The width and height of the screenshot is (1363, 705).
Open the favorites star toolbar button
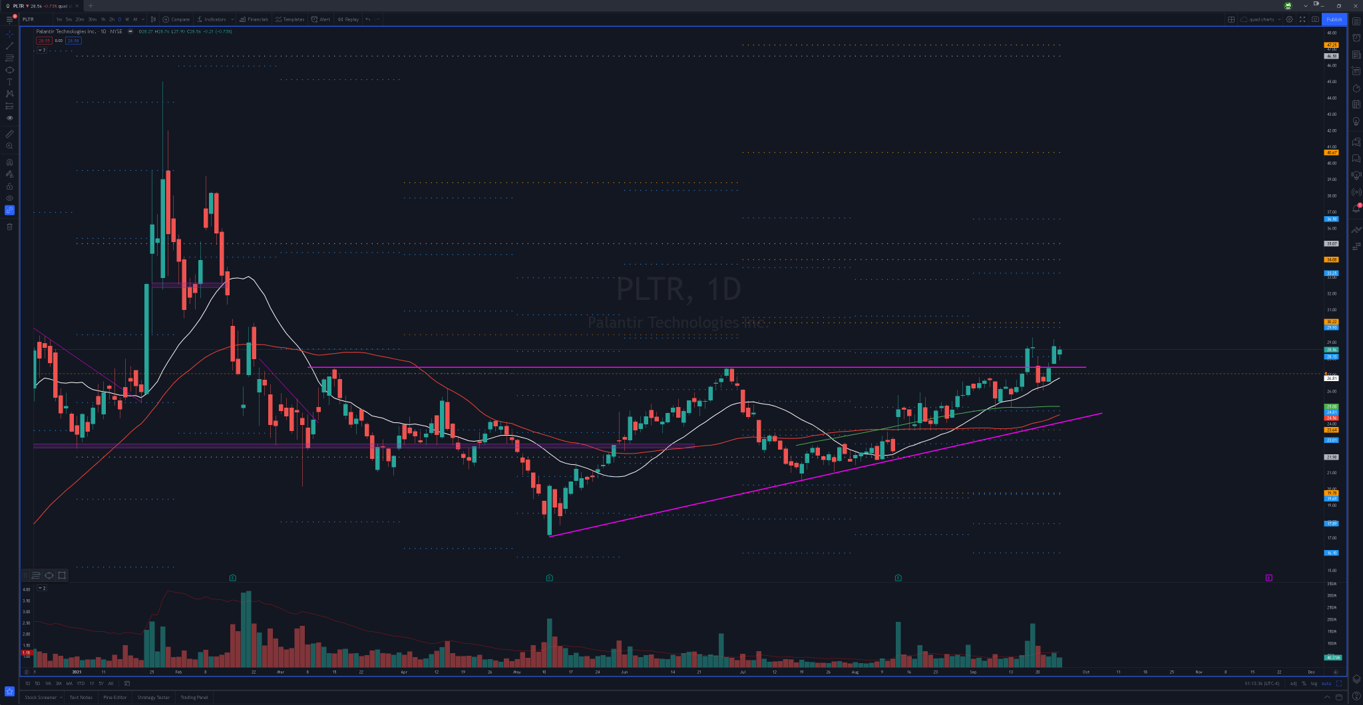coord(9,691)
